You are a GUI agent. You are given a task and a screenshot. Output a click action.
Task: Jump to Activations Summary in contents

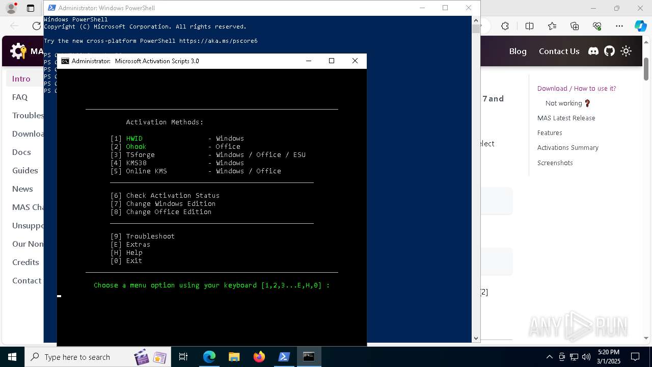coord(567,147)
